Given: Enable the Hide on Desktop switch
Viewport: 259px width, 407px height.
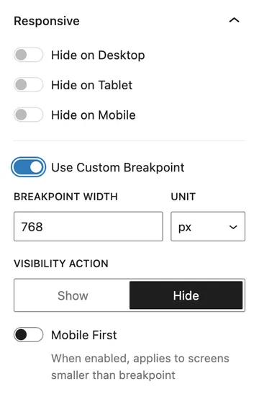Looking at the screenshot, I should (29, 55).
